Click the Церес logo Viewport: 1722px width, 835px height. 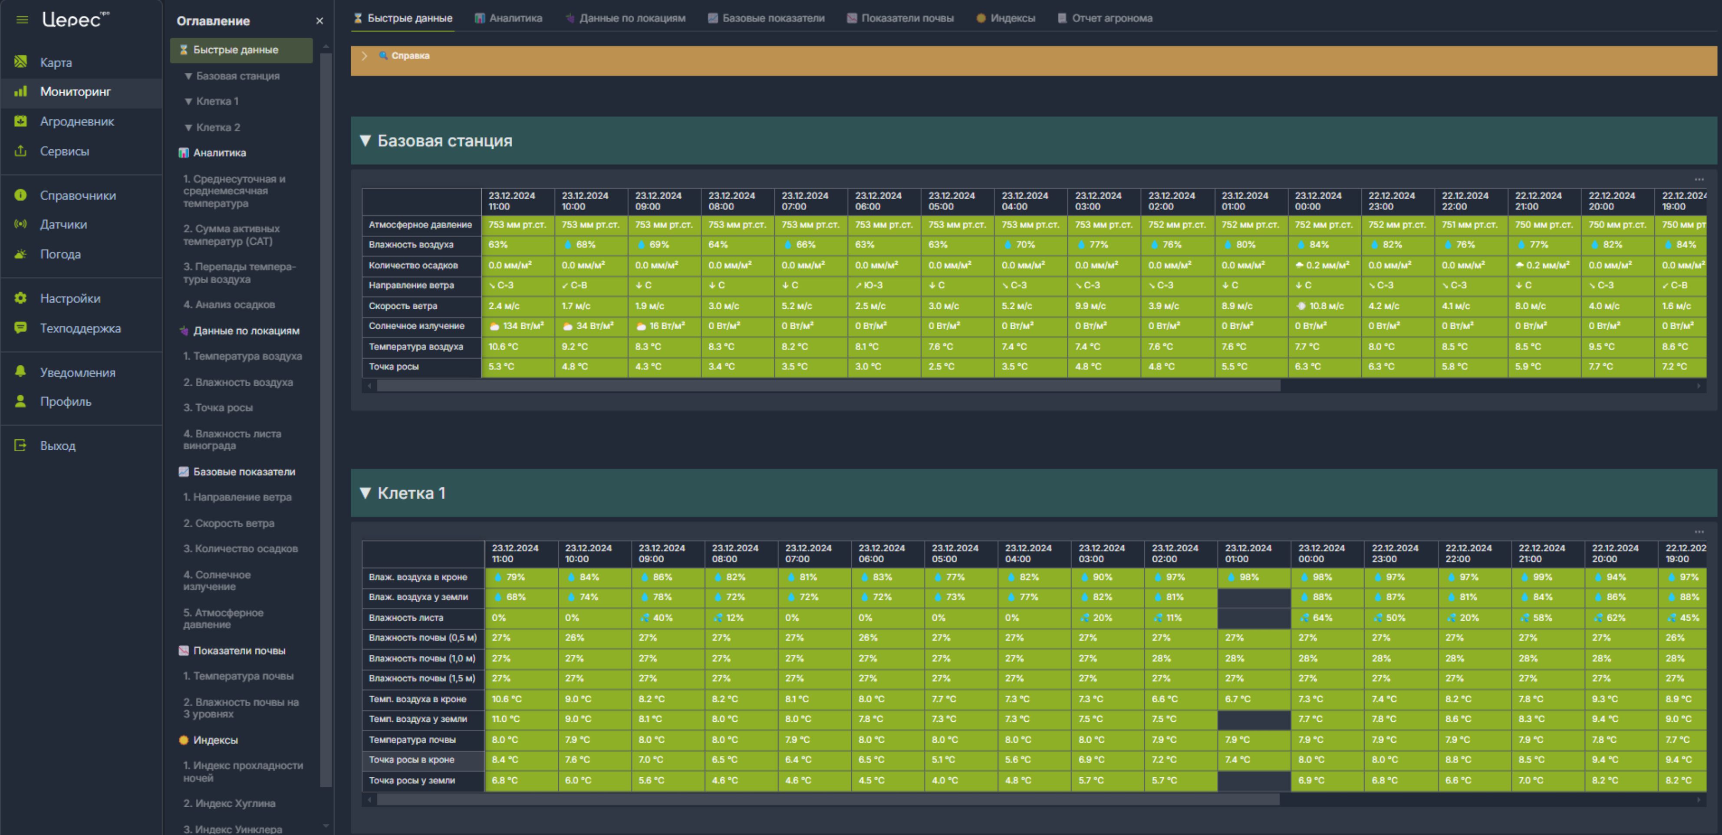click(75, 20)
